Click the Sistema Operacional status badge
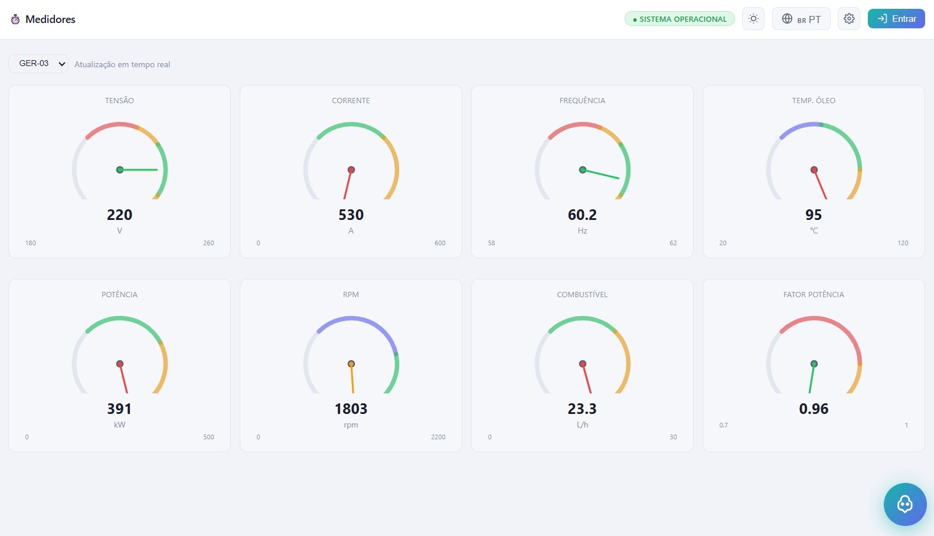This screenshot has width=934, height=536. pyautogui.click(x=680, y=19)
